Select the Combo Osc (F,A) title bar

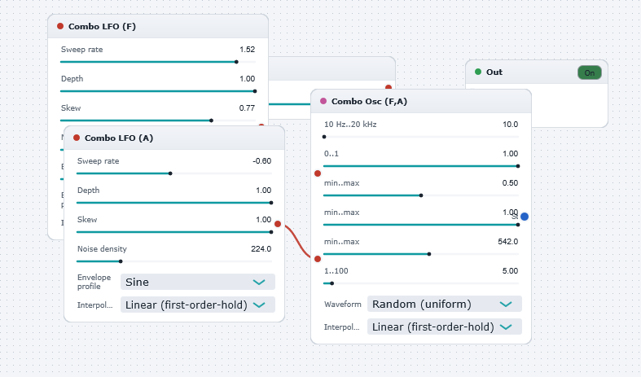click(x=421, y=102)
